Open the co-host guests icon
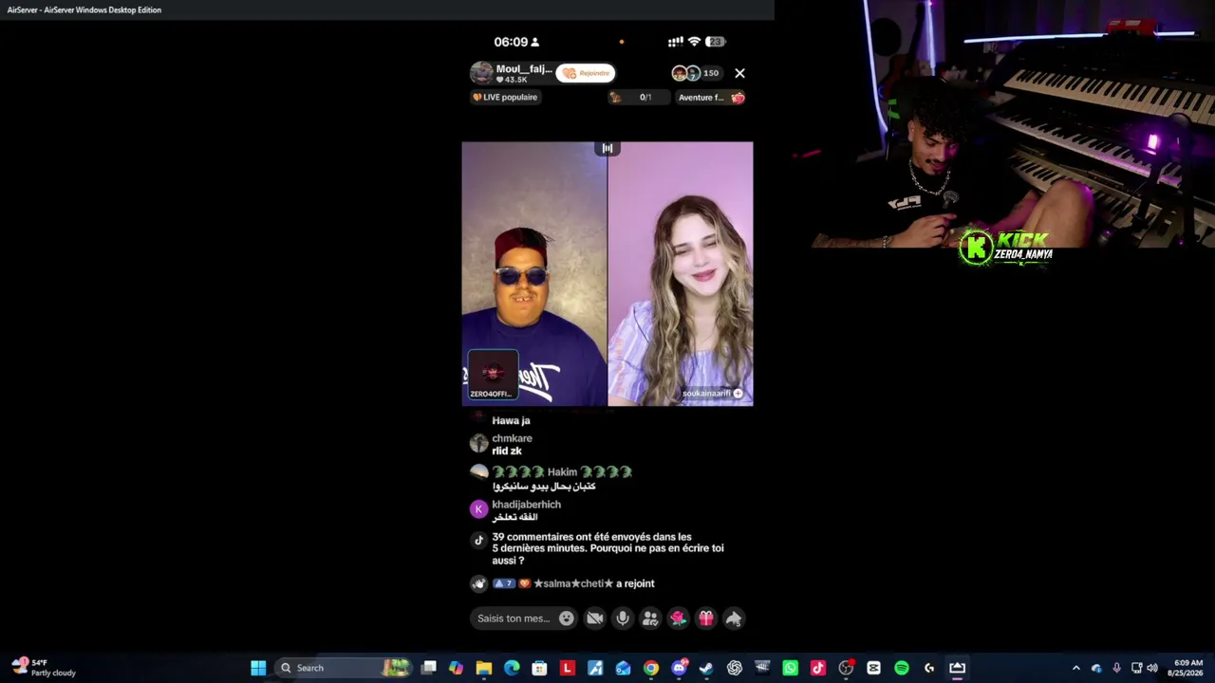The image size is (1215, 683). 650,618
